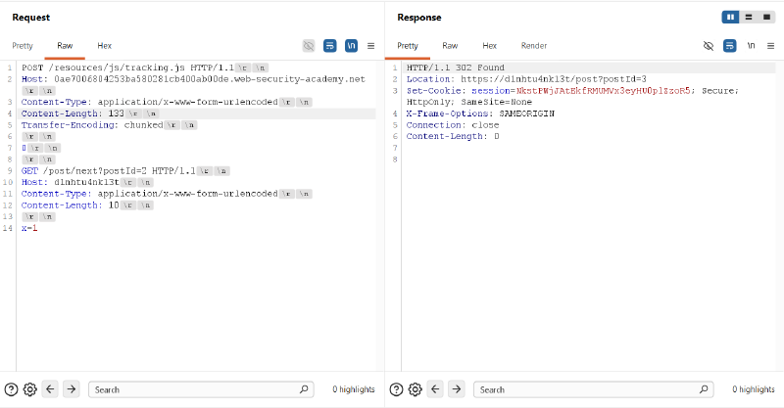The image size is (784, 408).
Task: Click the Request panel title
Action: (31, 18)
